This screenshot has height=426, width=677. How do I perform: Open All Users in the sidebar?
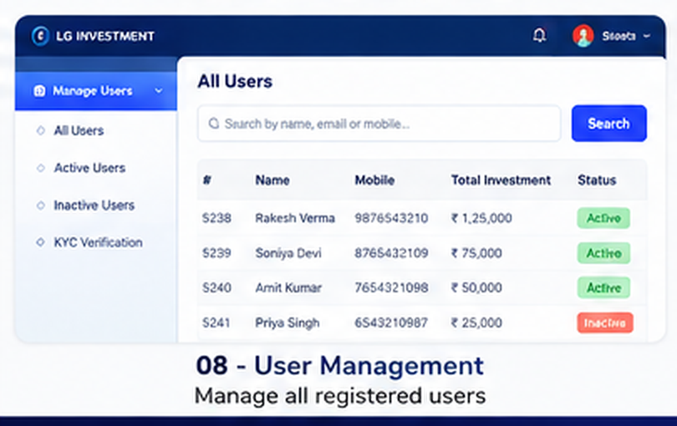pos(79,130)
